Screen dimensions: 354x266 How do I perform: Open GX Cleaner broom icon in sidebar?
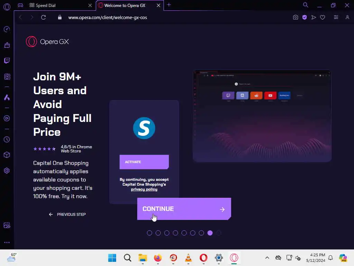point(7,45)
